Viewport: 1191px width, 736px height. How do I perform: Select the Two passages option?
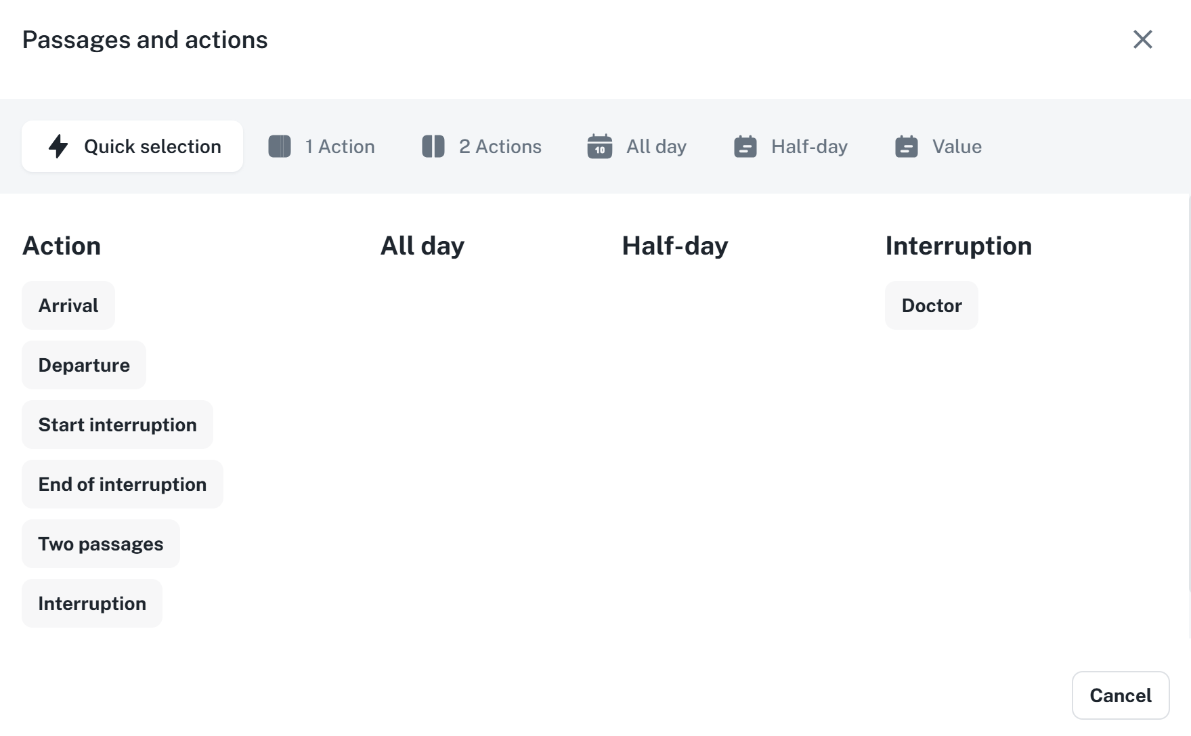pyautogui.click(x=101, y=544)
